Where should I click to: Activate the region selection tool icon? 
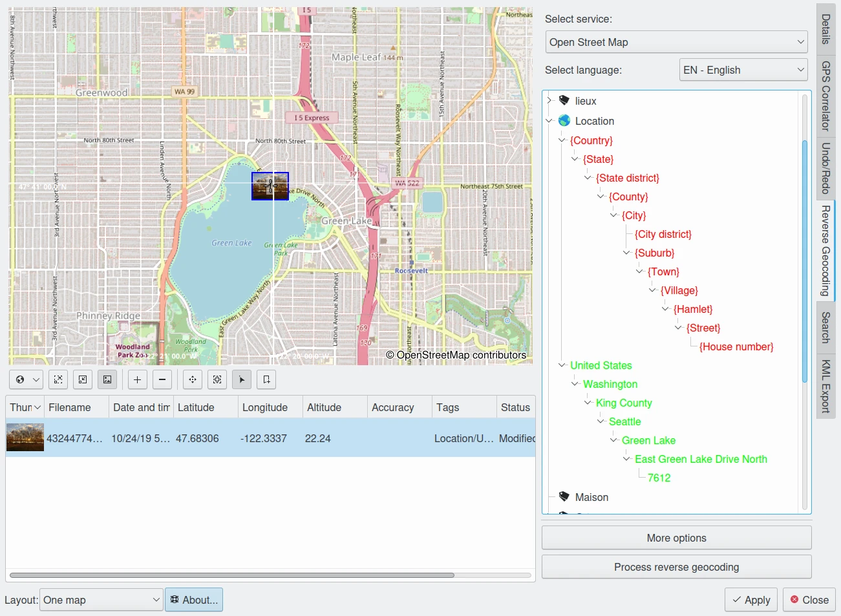point(217,380)
